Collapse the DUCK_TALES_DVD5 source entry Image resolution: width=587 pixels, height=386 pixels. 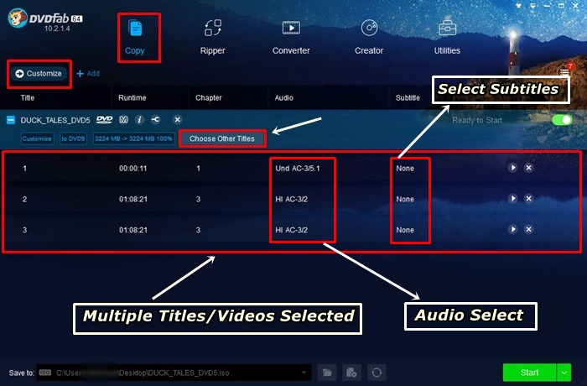[x=11, y=120]
